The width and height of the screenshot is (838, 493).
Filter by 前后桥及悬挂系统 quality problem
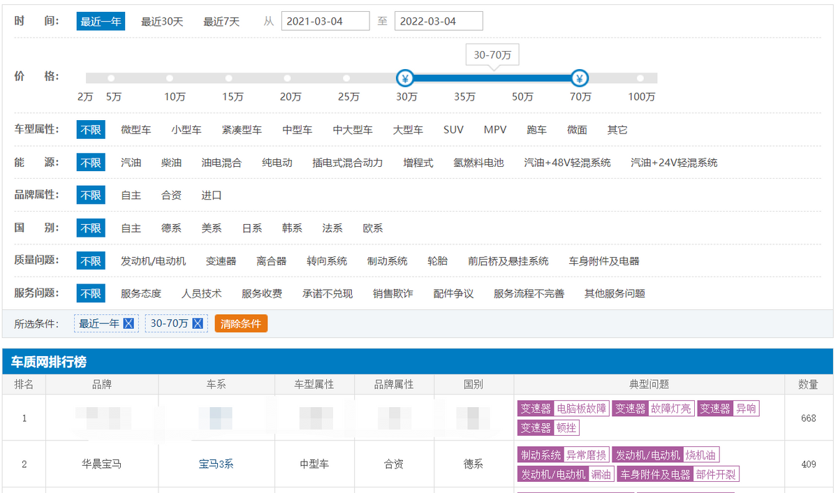coord(508,261)
